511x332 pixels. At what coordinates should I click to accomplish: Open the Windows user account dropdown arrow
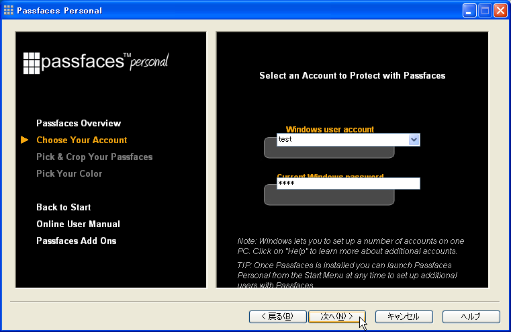tap(414, 140)
